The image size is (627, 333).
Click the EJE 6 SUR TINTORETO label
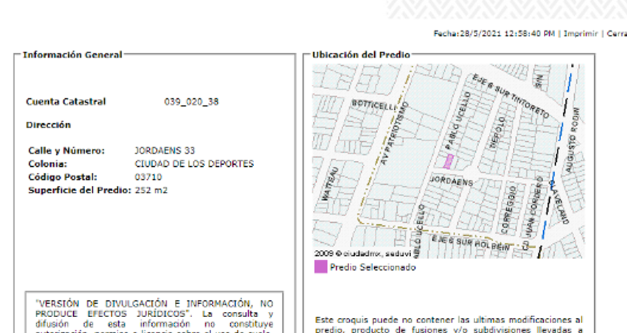(x=511, y=96)
